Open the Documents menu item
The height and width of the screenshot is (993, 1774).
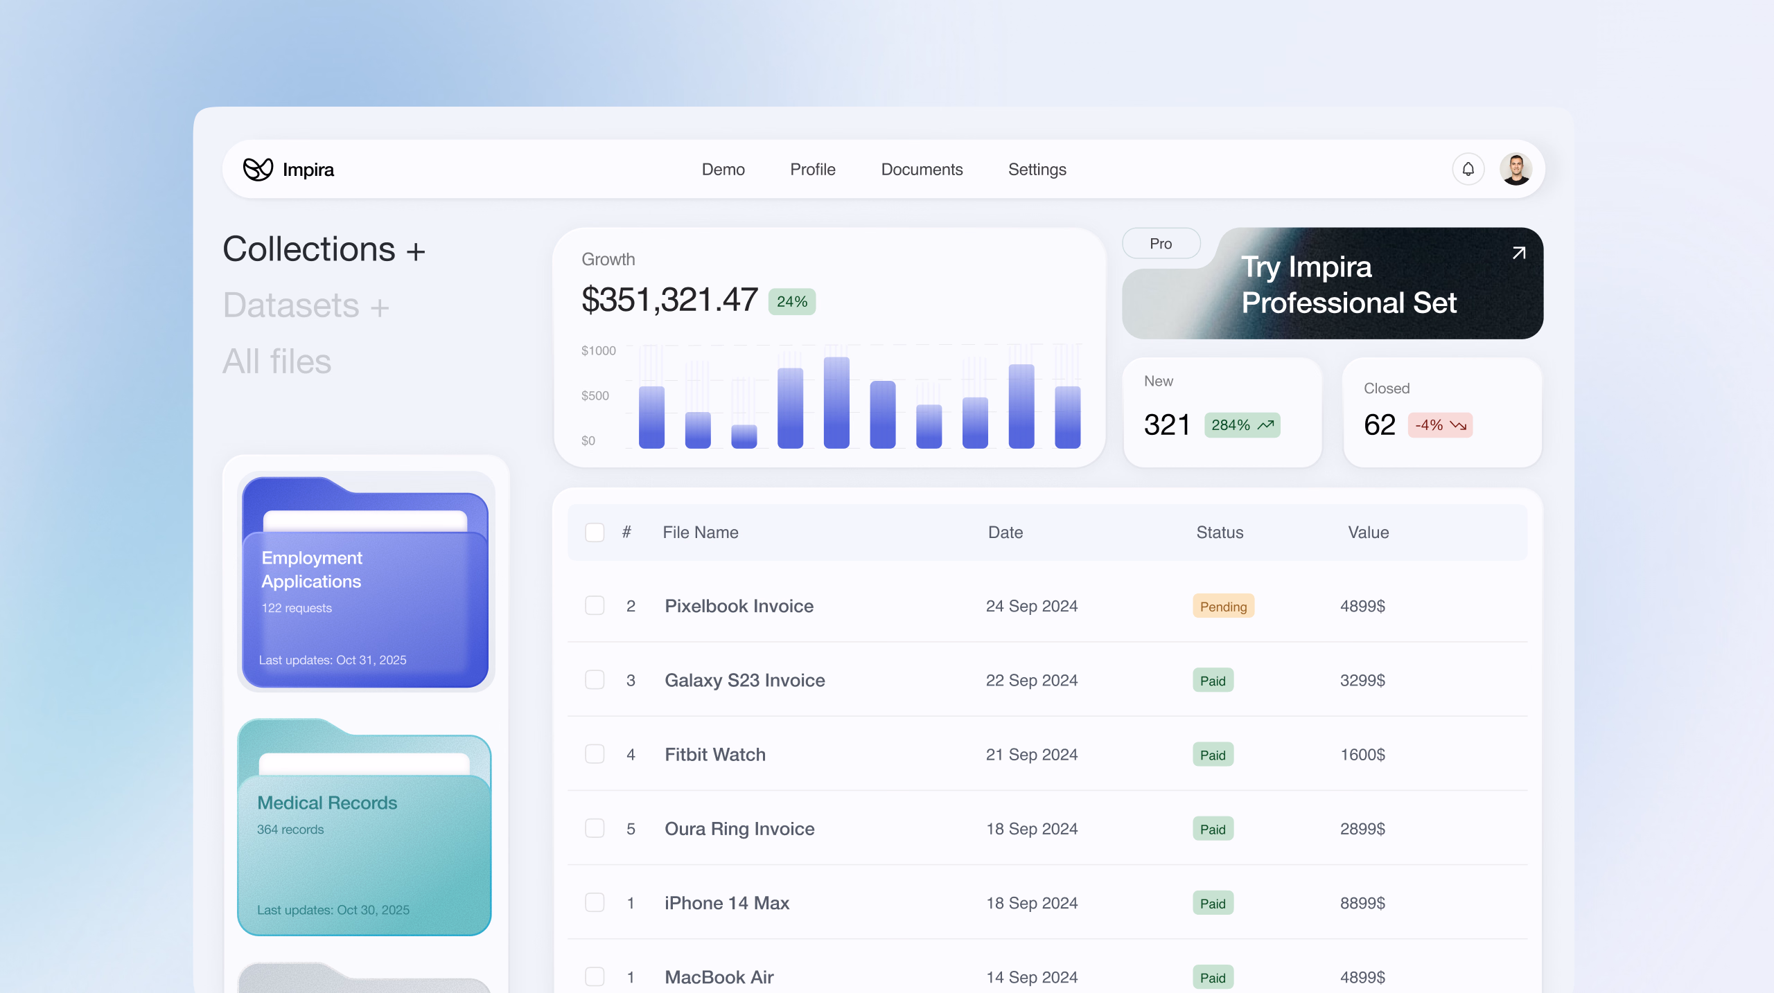tap(922, 170)
